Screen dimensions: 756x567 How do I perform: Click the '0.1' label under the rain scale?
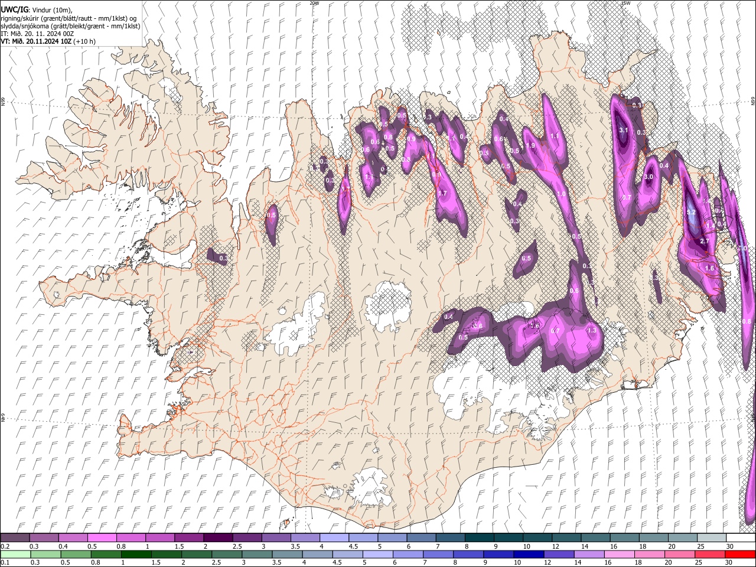tap(5, 563)
